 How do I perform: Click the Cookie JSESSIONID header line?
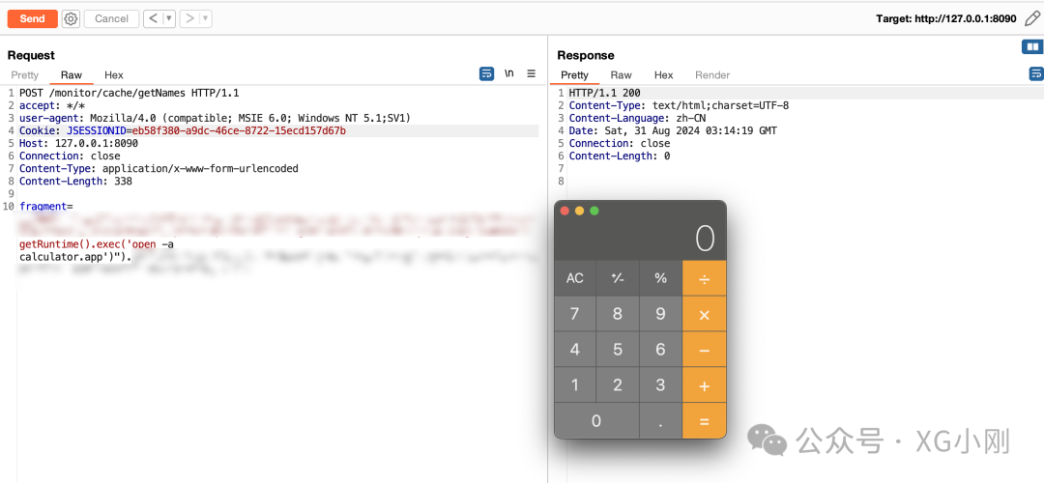[x=183, y=131]
